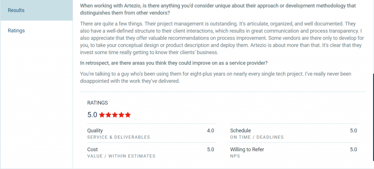Select the Schedule rating label

click(x=240, y=130)
